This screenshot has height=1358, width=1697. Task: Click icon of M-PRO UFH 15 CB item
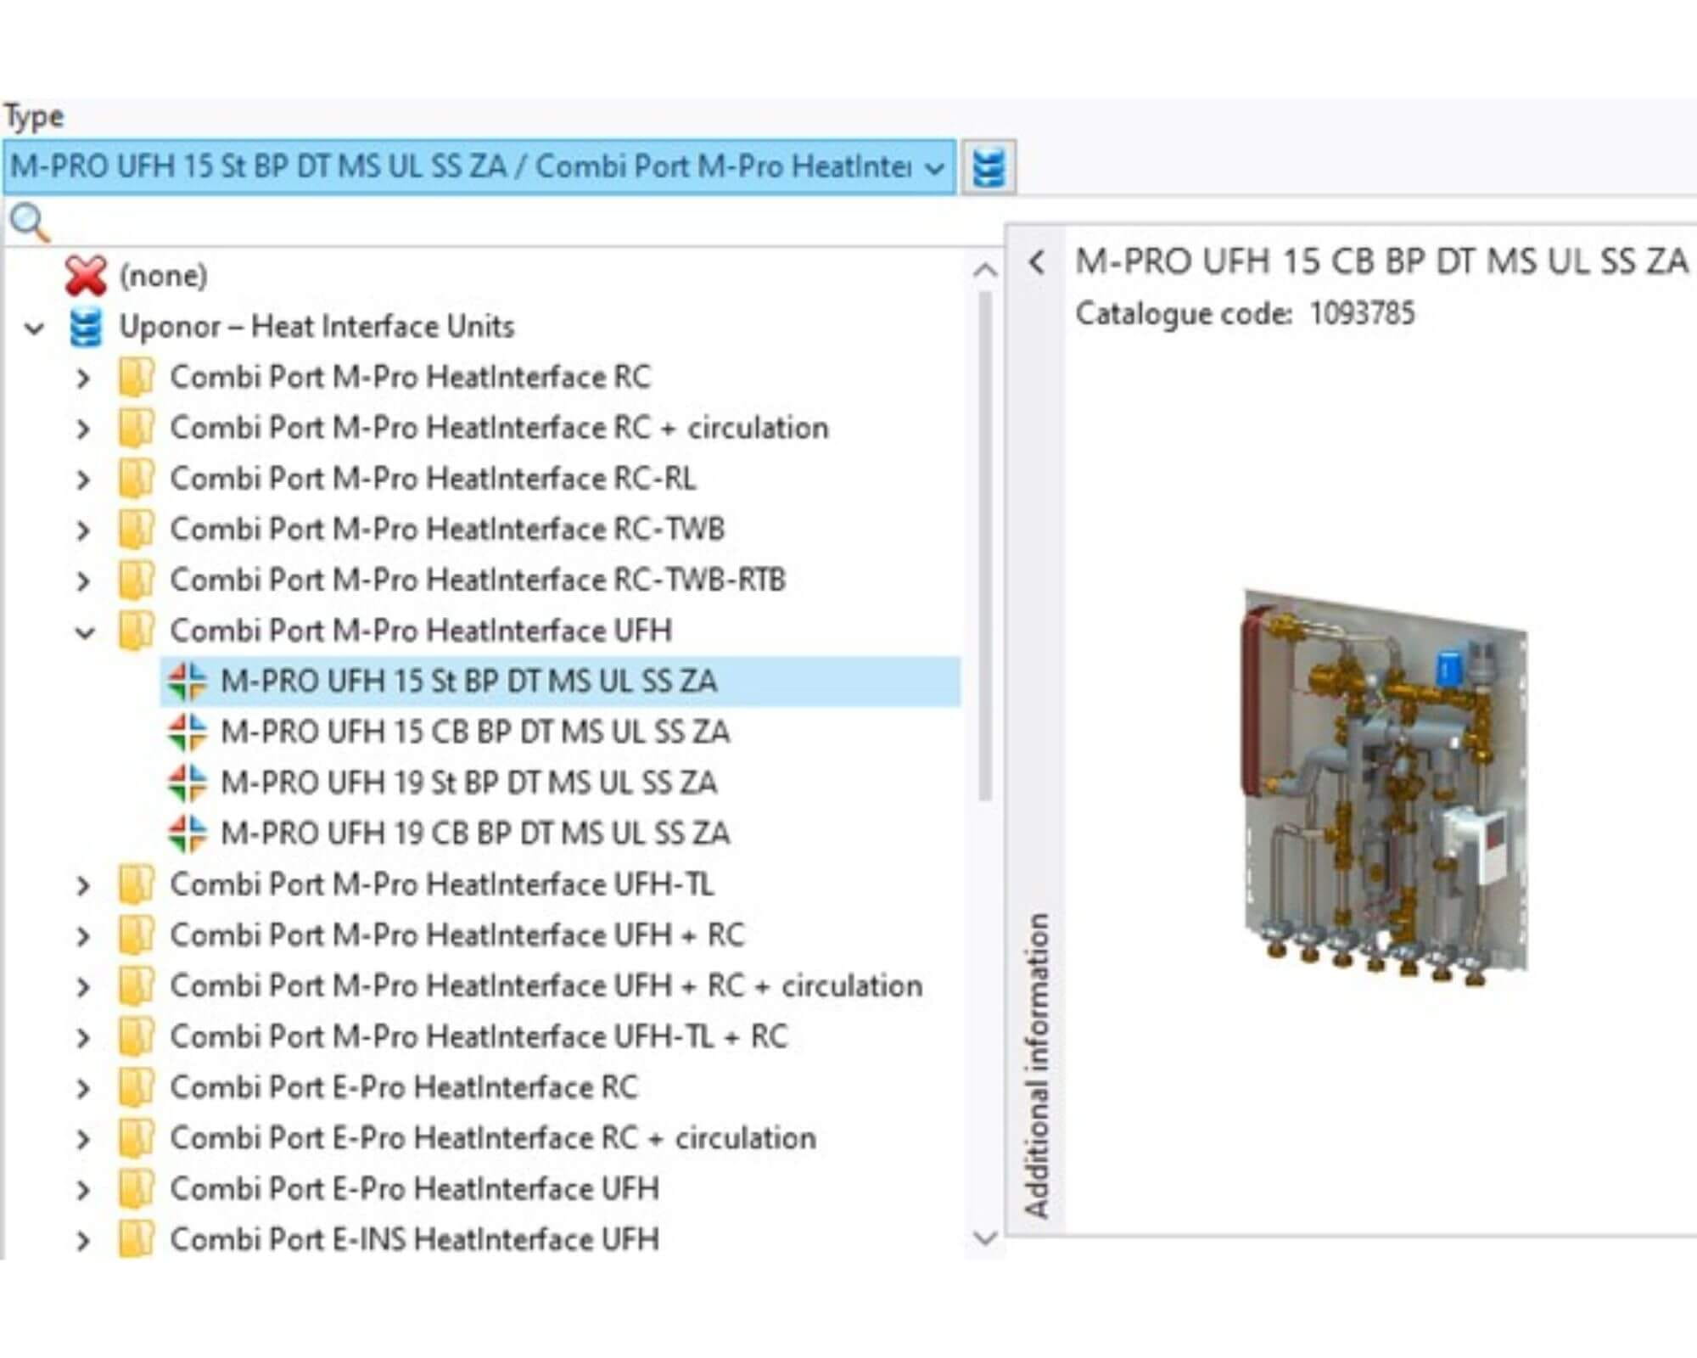[x=187, y=732]
